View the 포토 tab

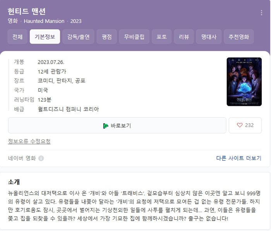coord(161,37)
